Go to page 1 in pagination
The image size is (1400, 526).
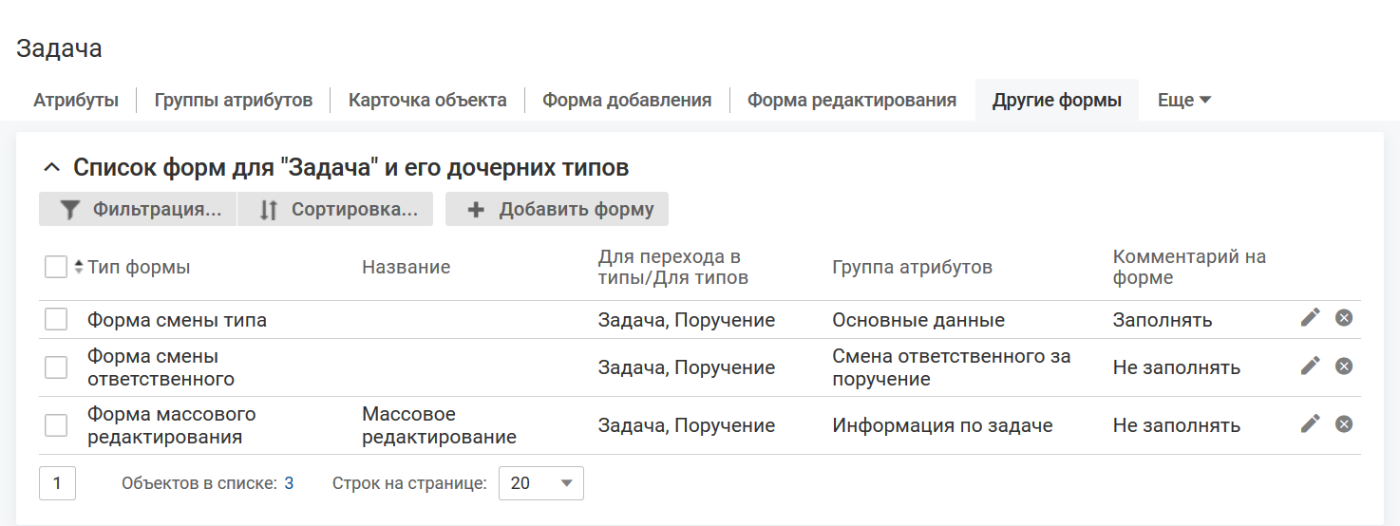(57, 483)
